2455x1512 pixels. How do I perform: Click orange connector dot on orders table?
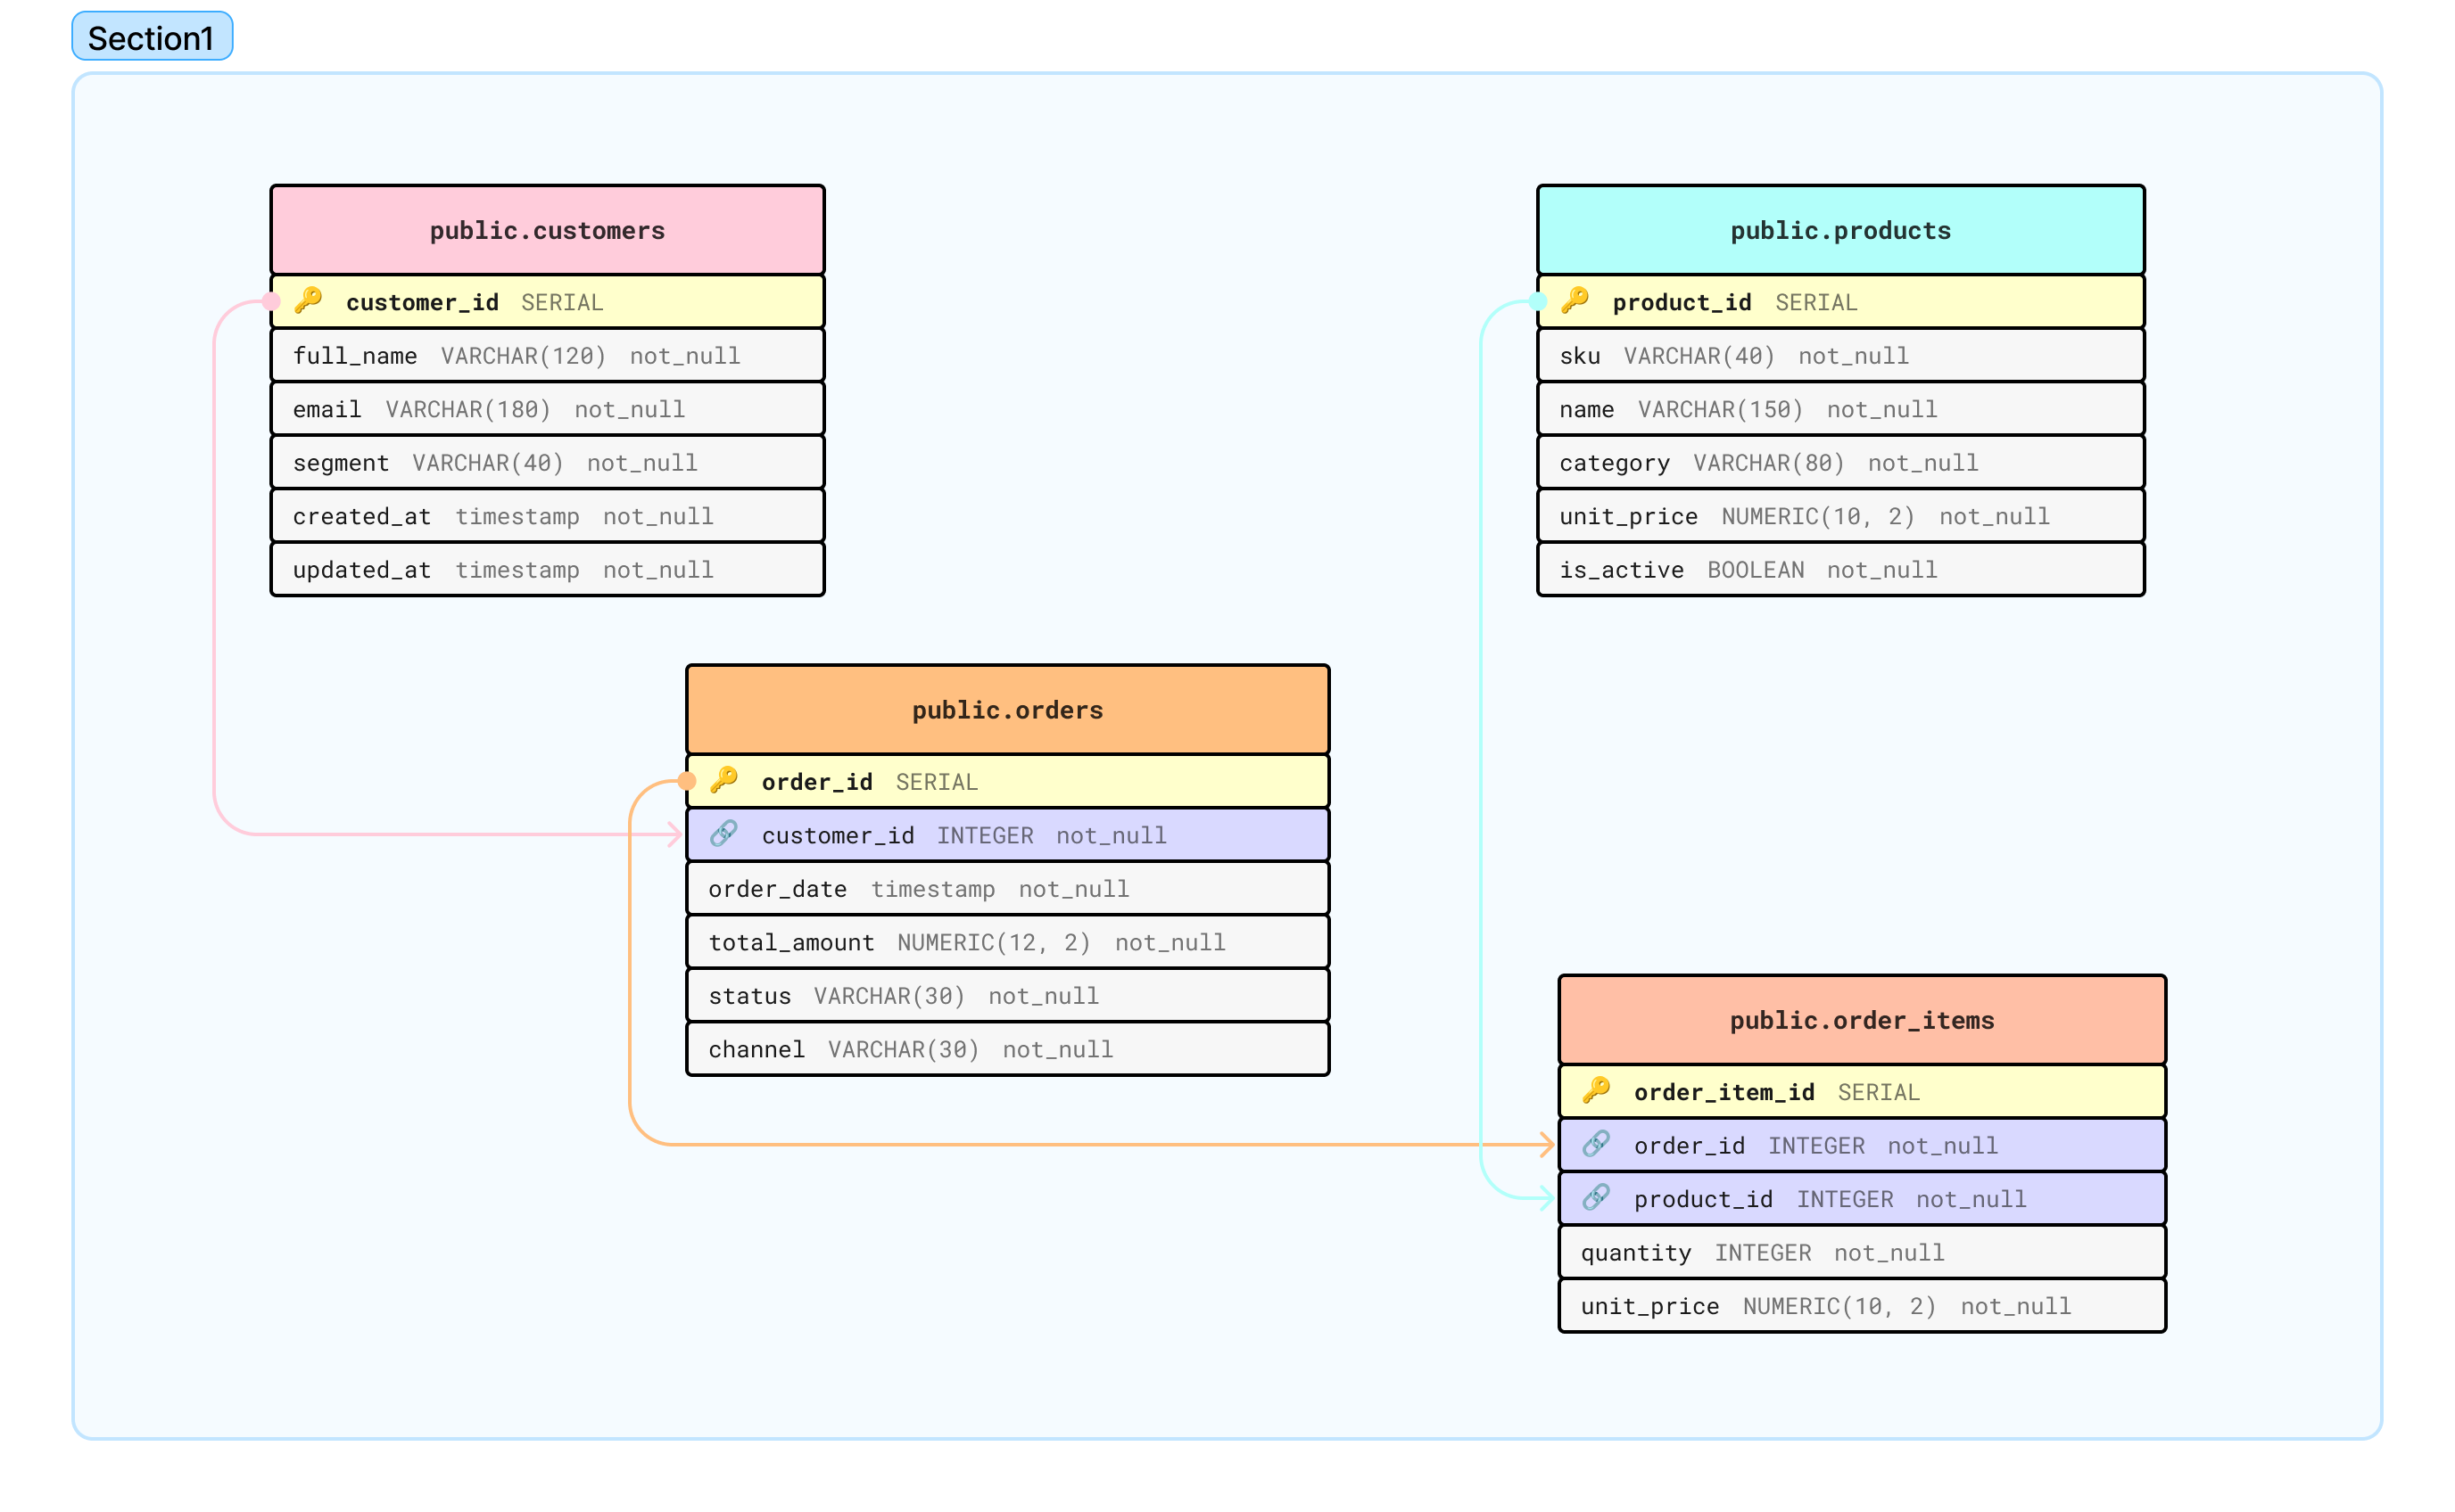pyautogui.click(x=687, y=781)
